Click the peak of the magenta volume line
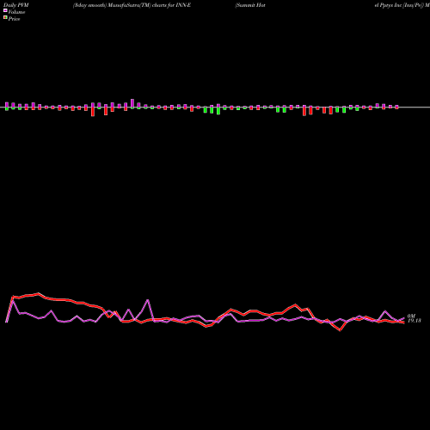The height and width of the screenshot is (430, 430). (x=148, y=300)
